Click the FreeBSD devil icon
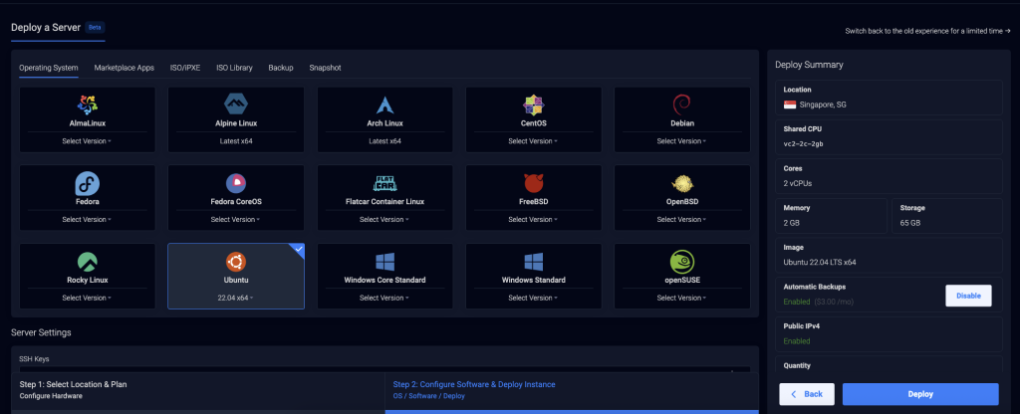 click(533, 183)
